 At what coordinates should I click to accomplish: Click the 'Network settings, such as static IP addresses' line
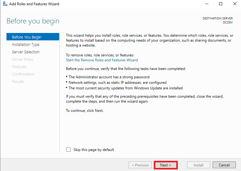(118, 83)
